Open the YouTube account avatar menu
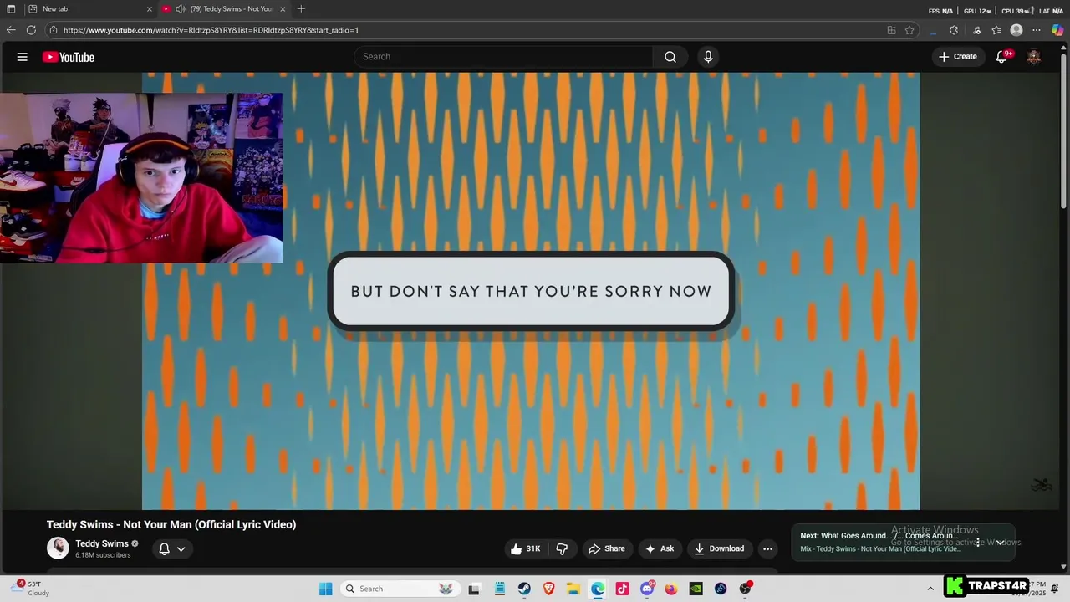1070x602 pixels. point(1034,57)
